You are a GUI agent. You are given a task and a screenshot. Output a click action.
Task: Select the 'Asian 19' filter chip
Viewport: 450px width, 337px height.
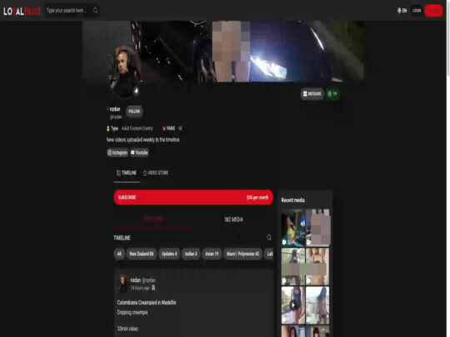tap(212, 254)
